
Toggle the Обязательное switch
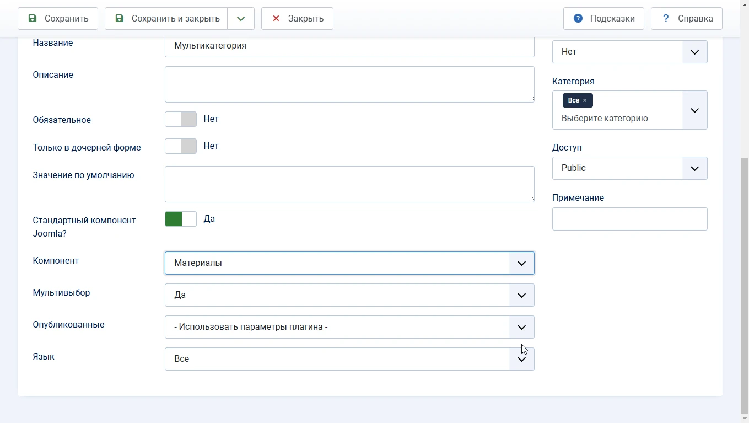click(181, 119)
